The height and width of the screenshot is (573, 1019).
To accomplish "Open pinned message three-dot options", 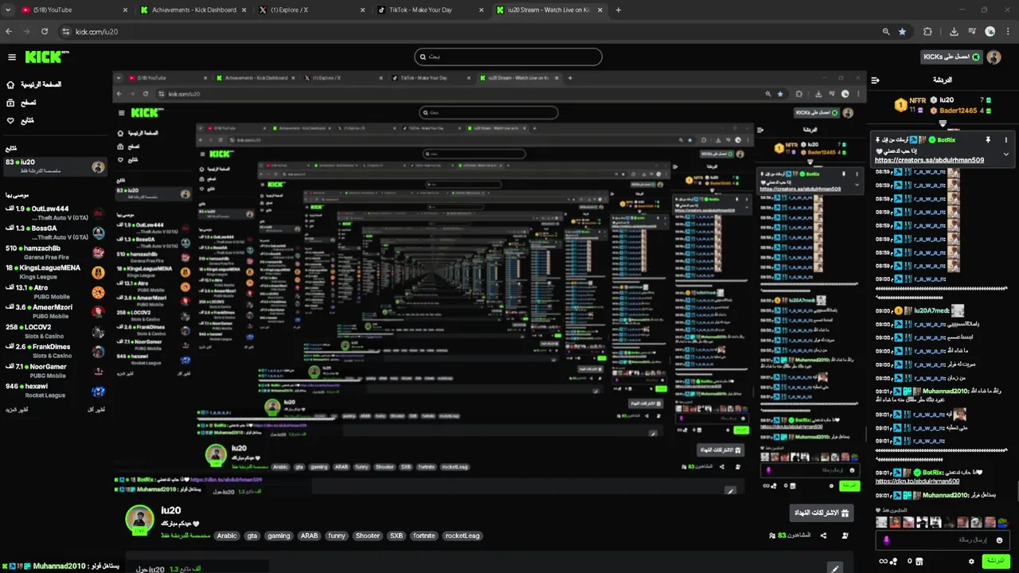I will point(1005,140).
